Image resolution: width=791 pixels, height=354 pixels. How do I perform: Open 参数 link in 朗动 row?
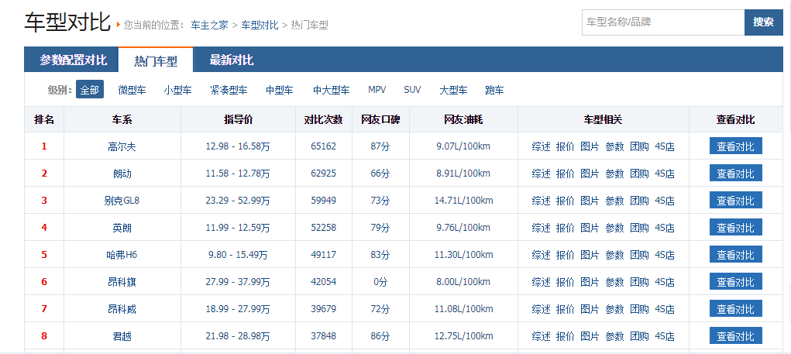pos(614,174)
